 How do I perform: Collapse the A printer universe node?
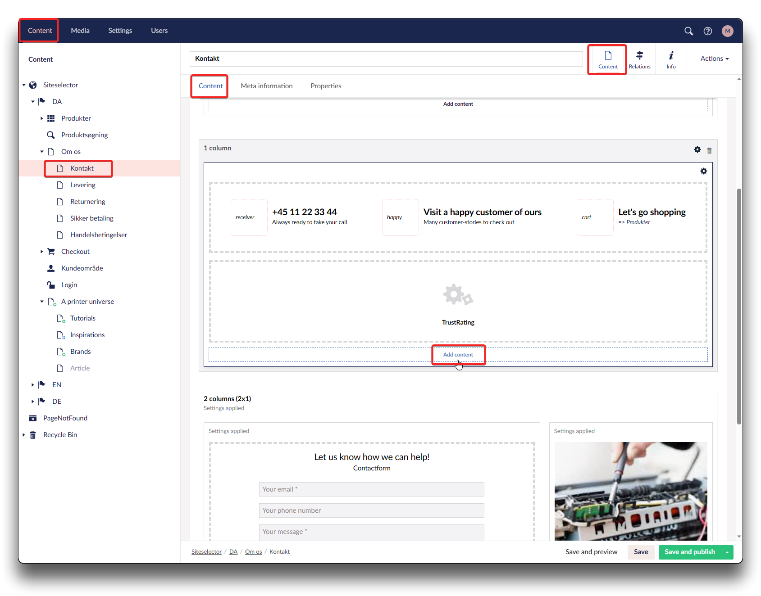click(x=41, y=302)
